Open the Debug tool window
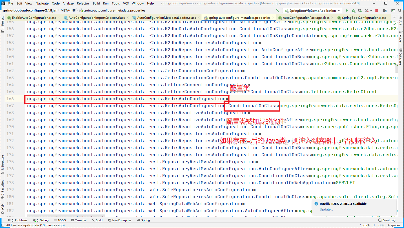404x228 pixels. [x=41, y=220]
